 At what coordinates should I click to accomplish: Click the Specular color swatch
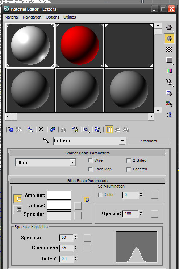point(59,216)
